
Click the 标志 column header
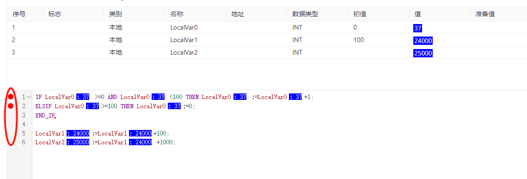click(55, 14)
